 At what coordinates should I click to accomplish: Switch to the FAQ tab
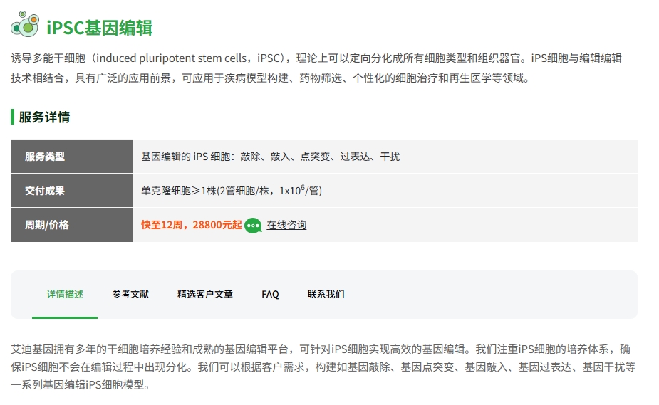(270, 294)
